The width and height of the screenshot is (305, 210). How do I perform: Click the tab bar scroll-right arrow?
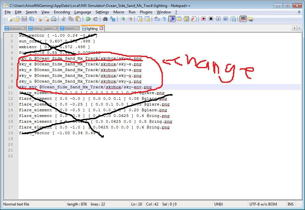(x=299, y=28)
